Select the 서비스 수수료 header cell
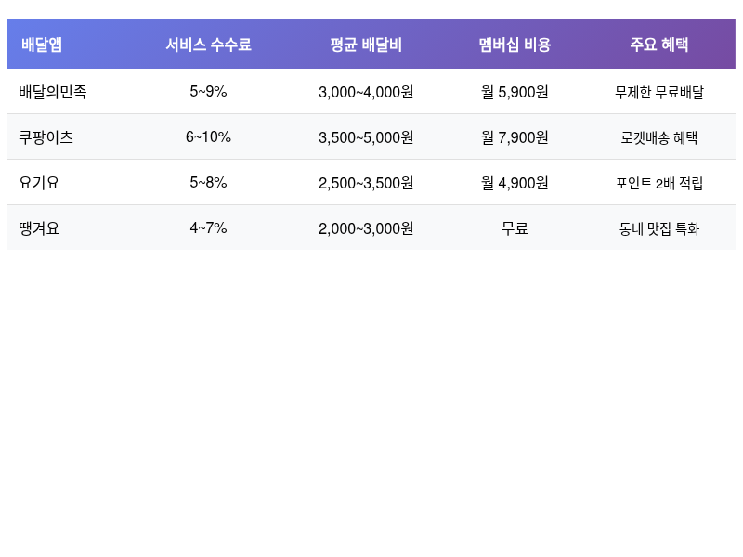 (207, 44)
